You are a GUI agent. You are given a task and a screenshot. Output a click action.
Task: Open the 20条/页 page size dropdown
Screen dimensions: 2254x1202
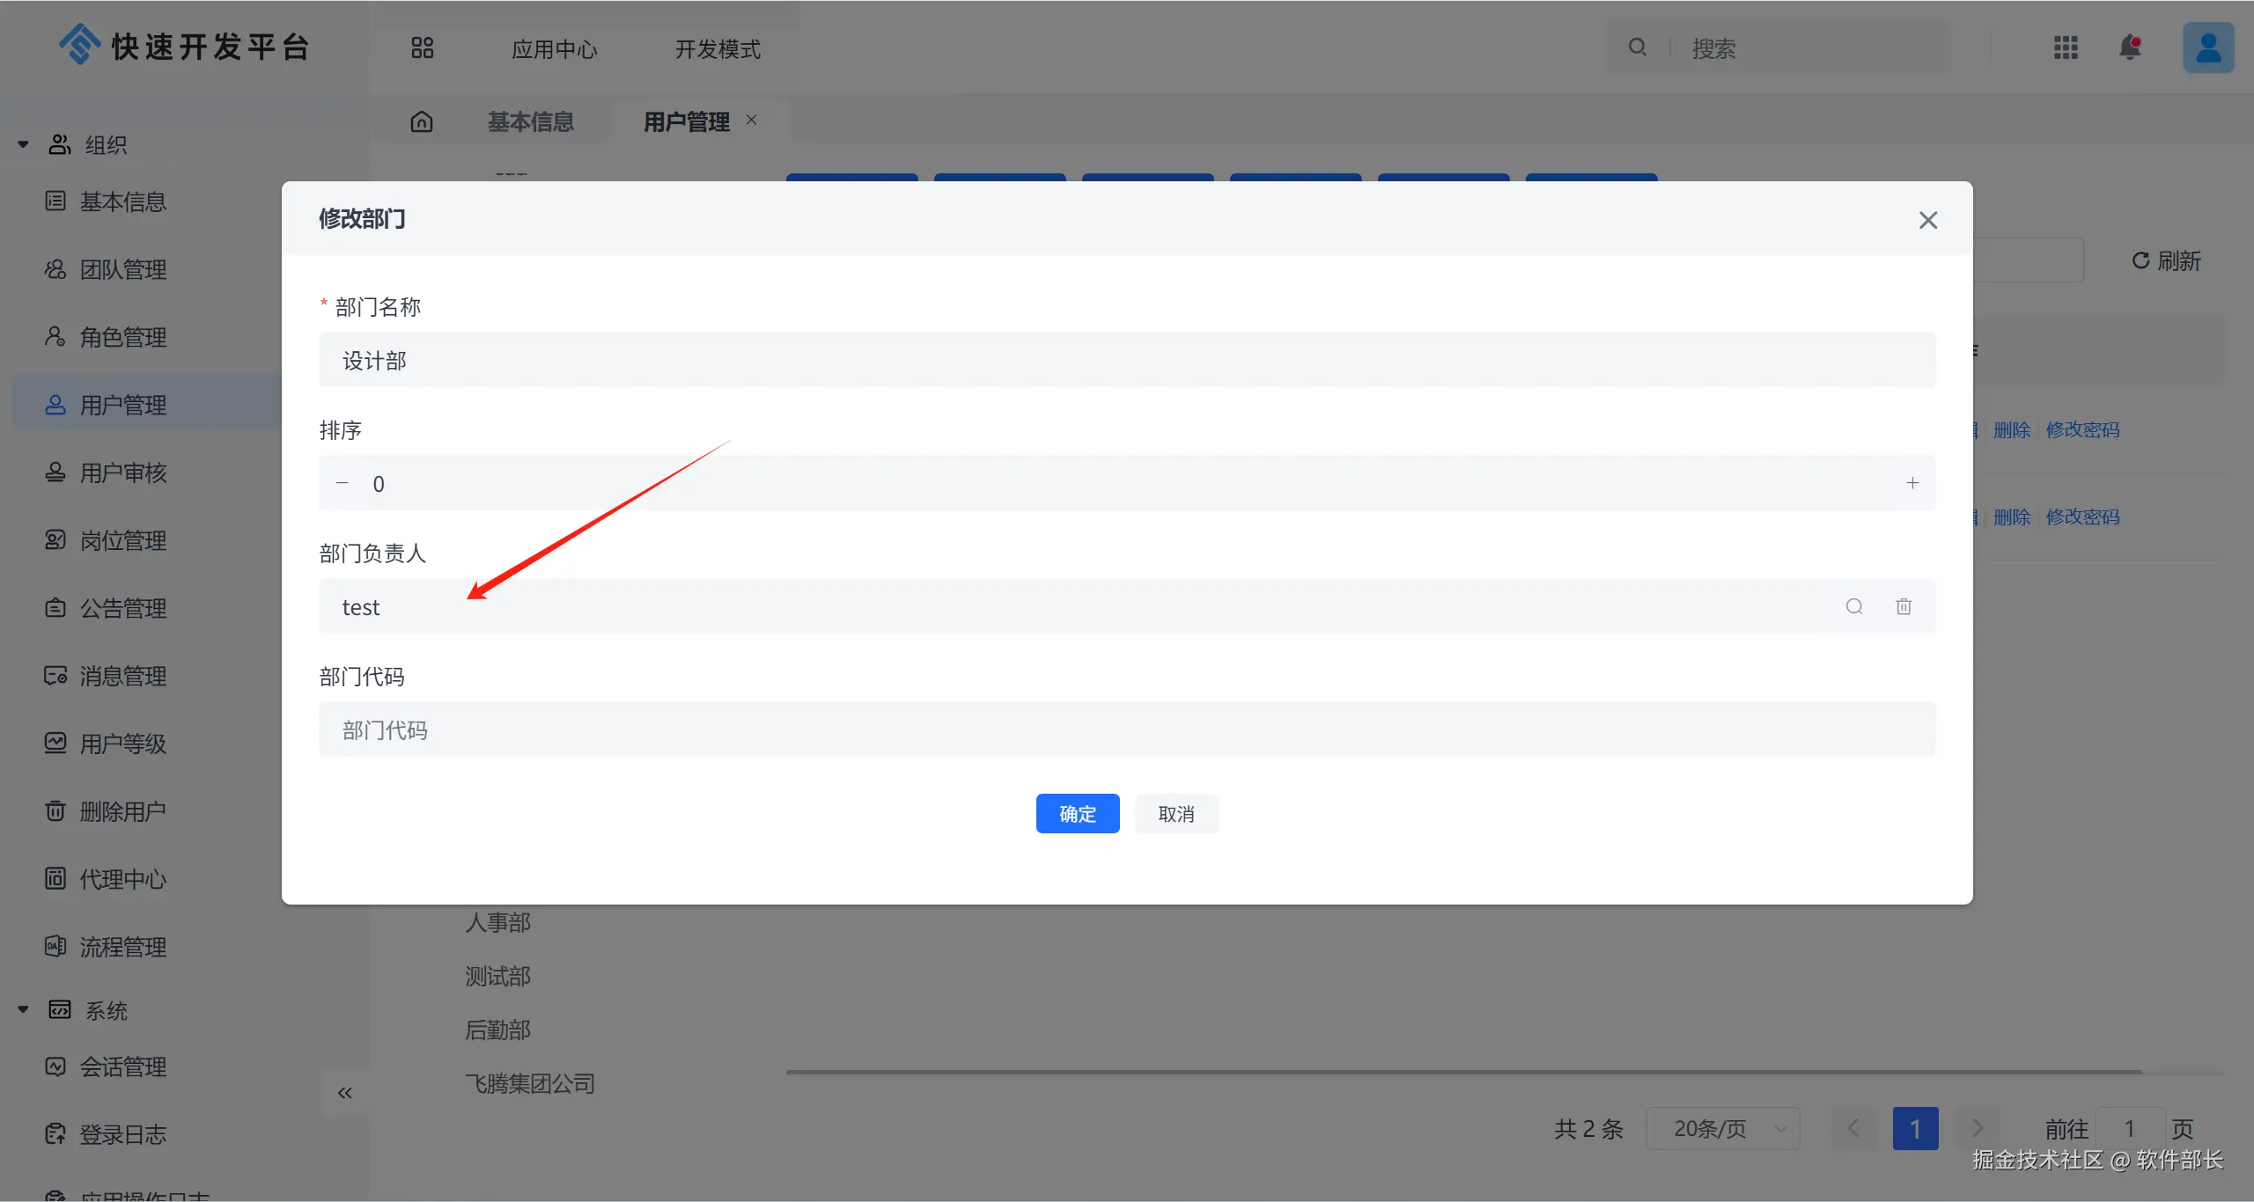[1723, 1129]
